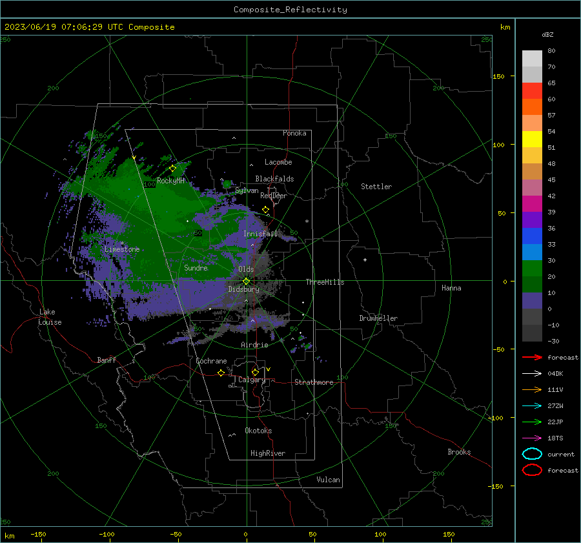Click the Hanna city label
Image resolution: width=581 pixels, height=543 pixels.
coord(451,288)
